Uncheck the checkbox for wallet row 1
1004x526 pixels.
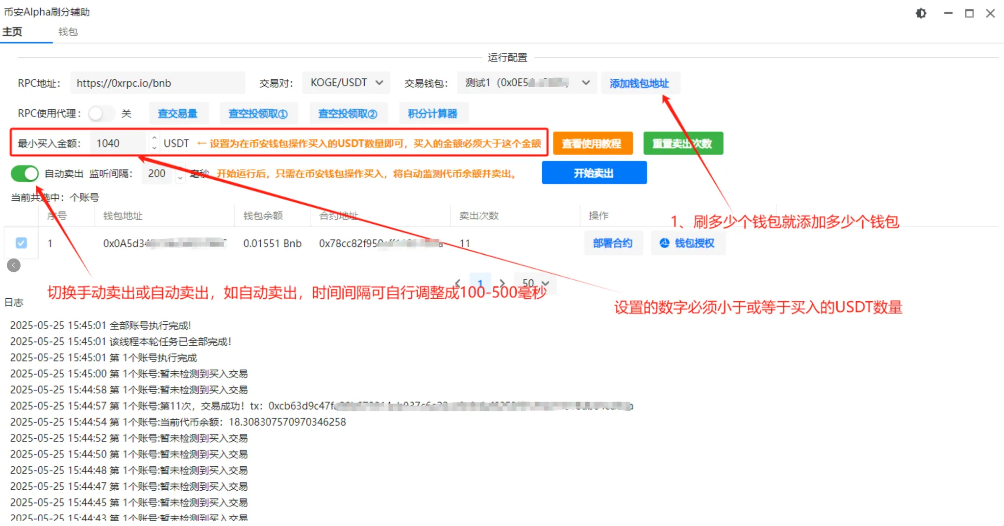21,243
